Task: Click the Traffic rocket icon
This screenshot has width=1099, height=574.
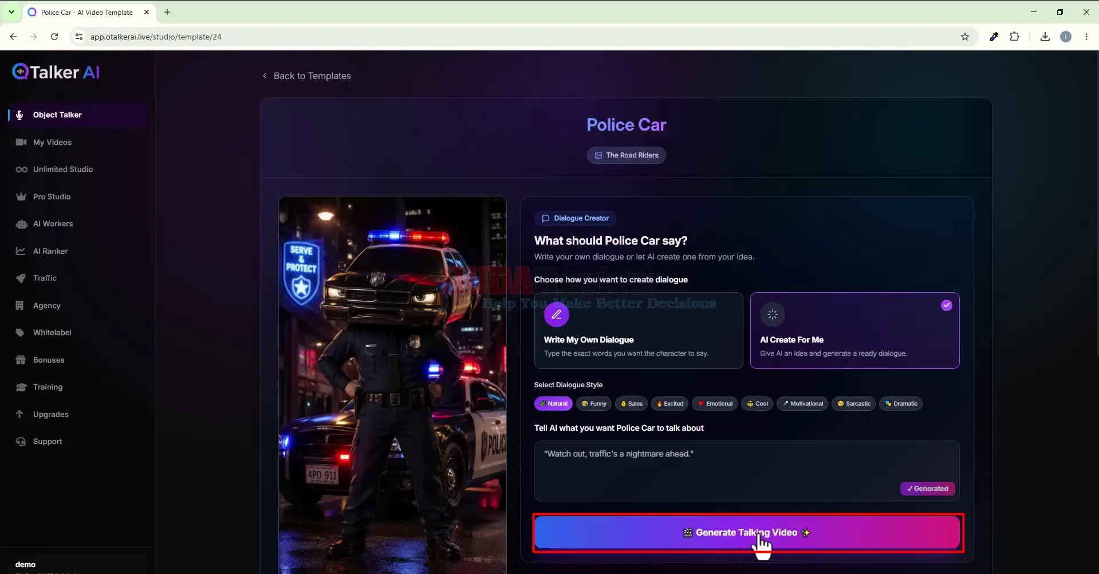Action: coord(21,278)
